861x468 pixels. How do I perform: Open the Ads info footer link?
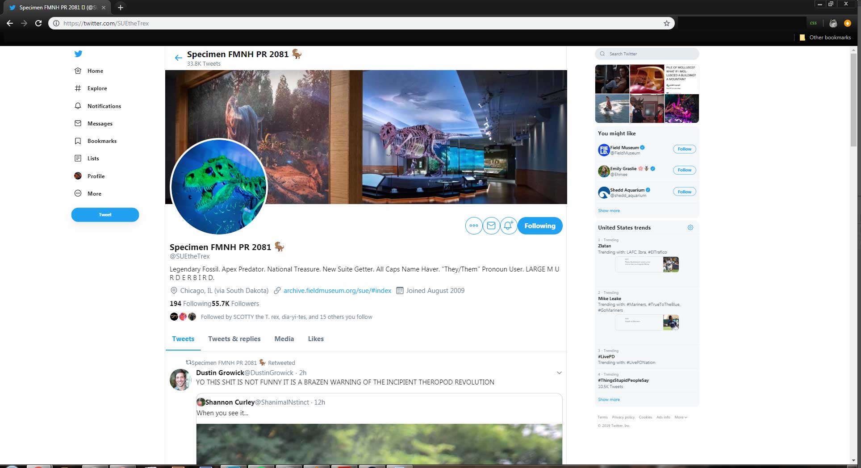[x=663, y=417]
